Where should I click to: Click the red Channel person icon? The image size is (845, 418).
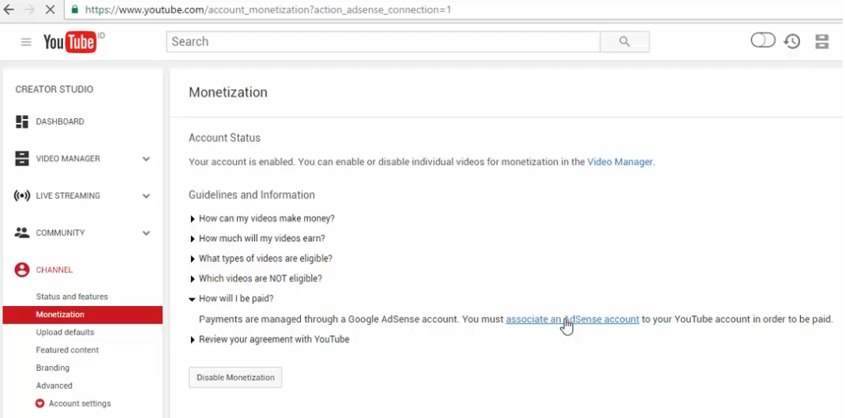[x=22, y=270]
